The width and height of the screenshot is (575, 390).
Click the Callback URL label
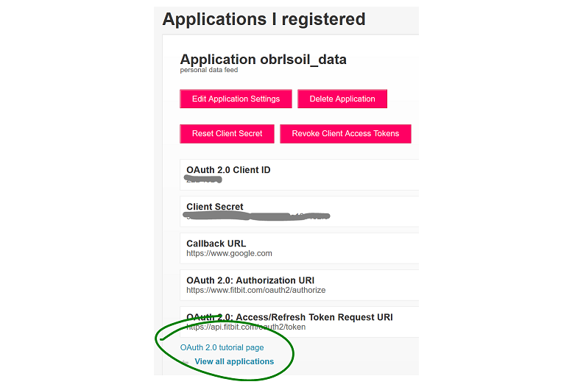[216, 244]
